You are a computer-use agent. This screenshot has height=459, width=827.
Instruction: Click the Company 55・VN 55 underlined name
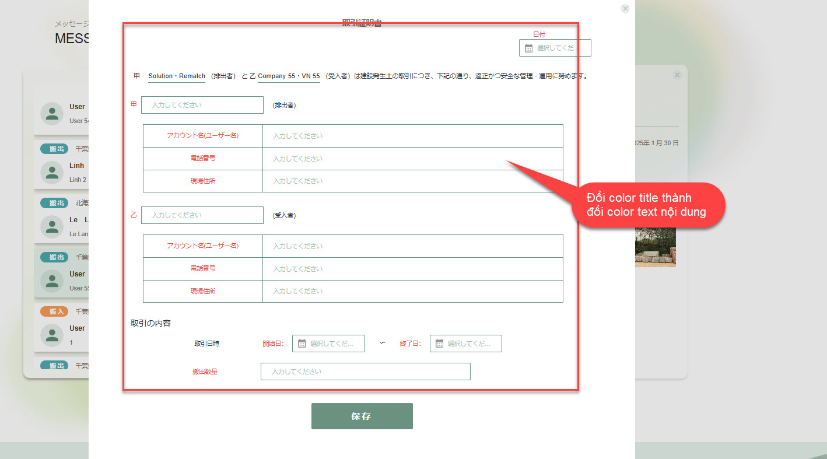[x=289, y=76]
